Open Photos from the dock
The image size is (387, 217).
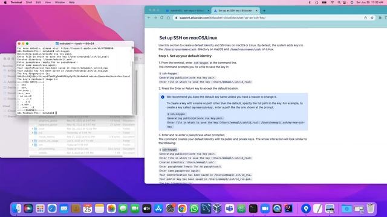coord(111,209)
